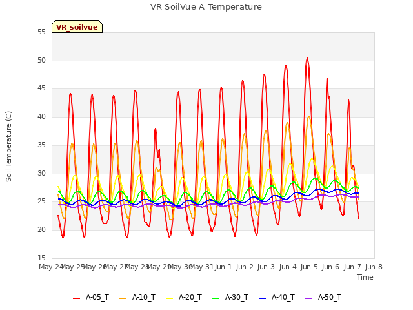Screen dimensions: 413x310
Task: Click the low red May 29 peak
Action: tap(156, 129)
